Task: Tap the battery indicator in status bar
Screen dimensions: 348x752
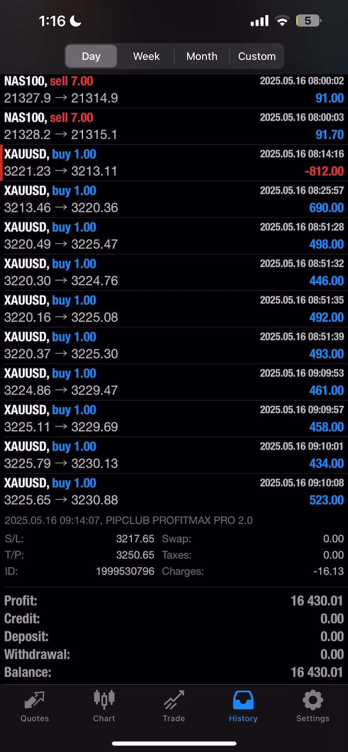Action: (x=309, y=21)
